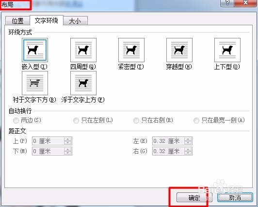Click the 紧密型(T) label text
The width and height of the screenshot is (258, 207).
(131, 67)
